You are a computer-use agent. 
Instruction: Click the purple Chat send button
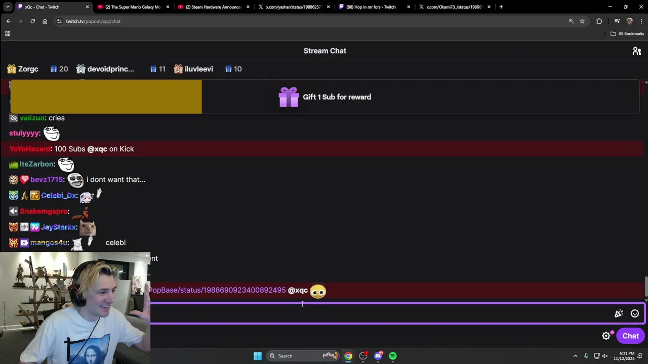[x=630, y=336]
